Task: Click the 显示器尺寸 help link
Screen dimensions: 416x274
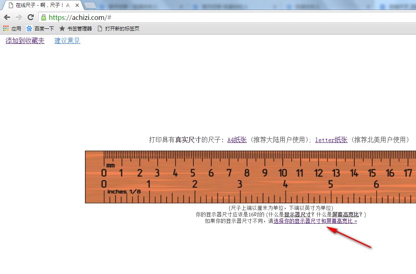Action: pyautogui.click(x=299, y=214)
